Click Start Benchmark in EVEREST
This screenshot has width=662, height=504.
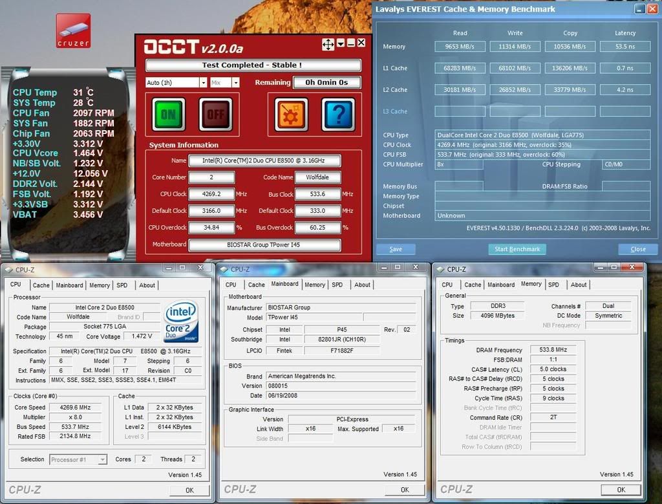(517, 249)
